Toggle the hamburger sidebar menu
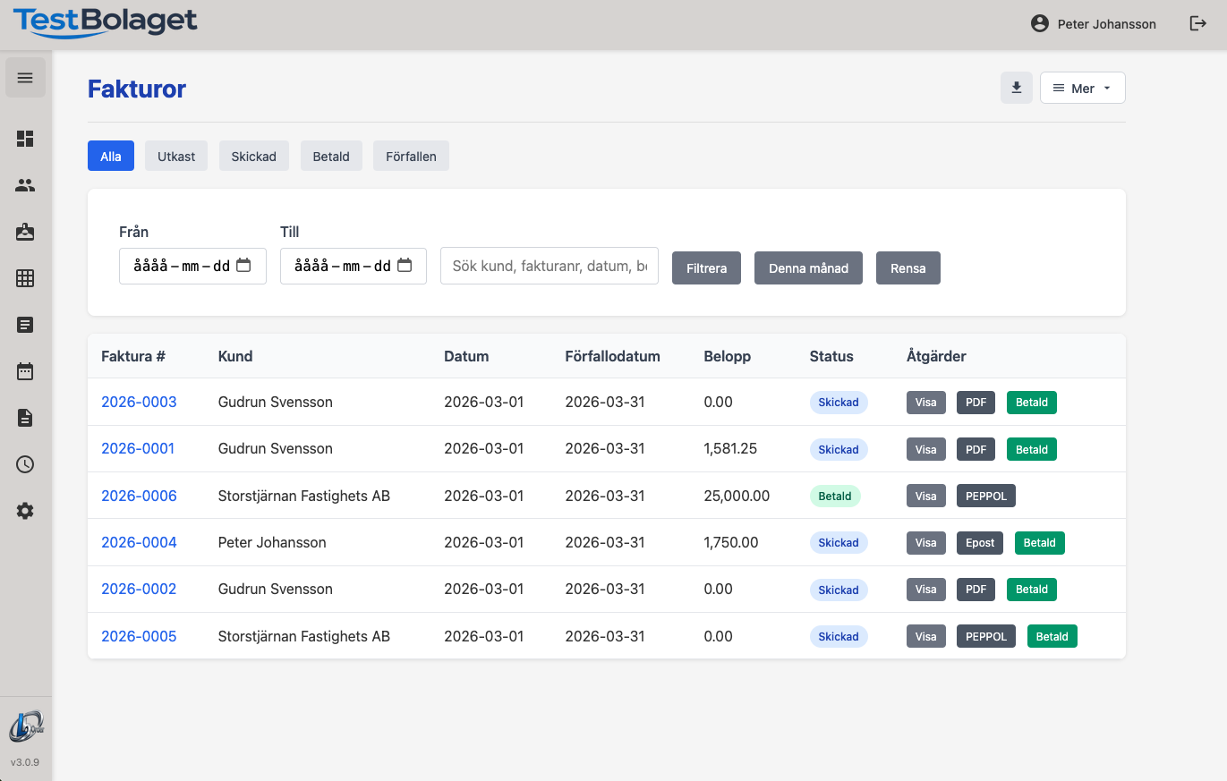 pyautogui.click(x=25, y=78)
